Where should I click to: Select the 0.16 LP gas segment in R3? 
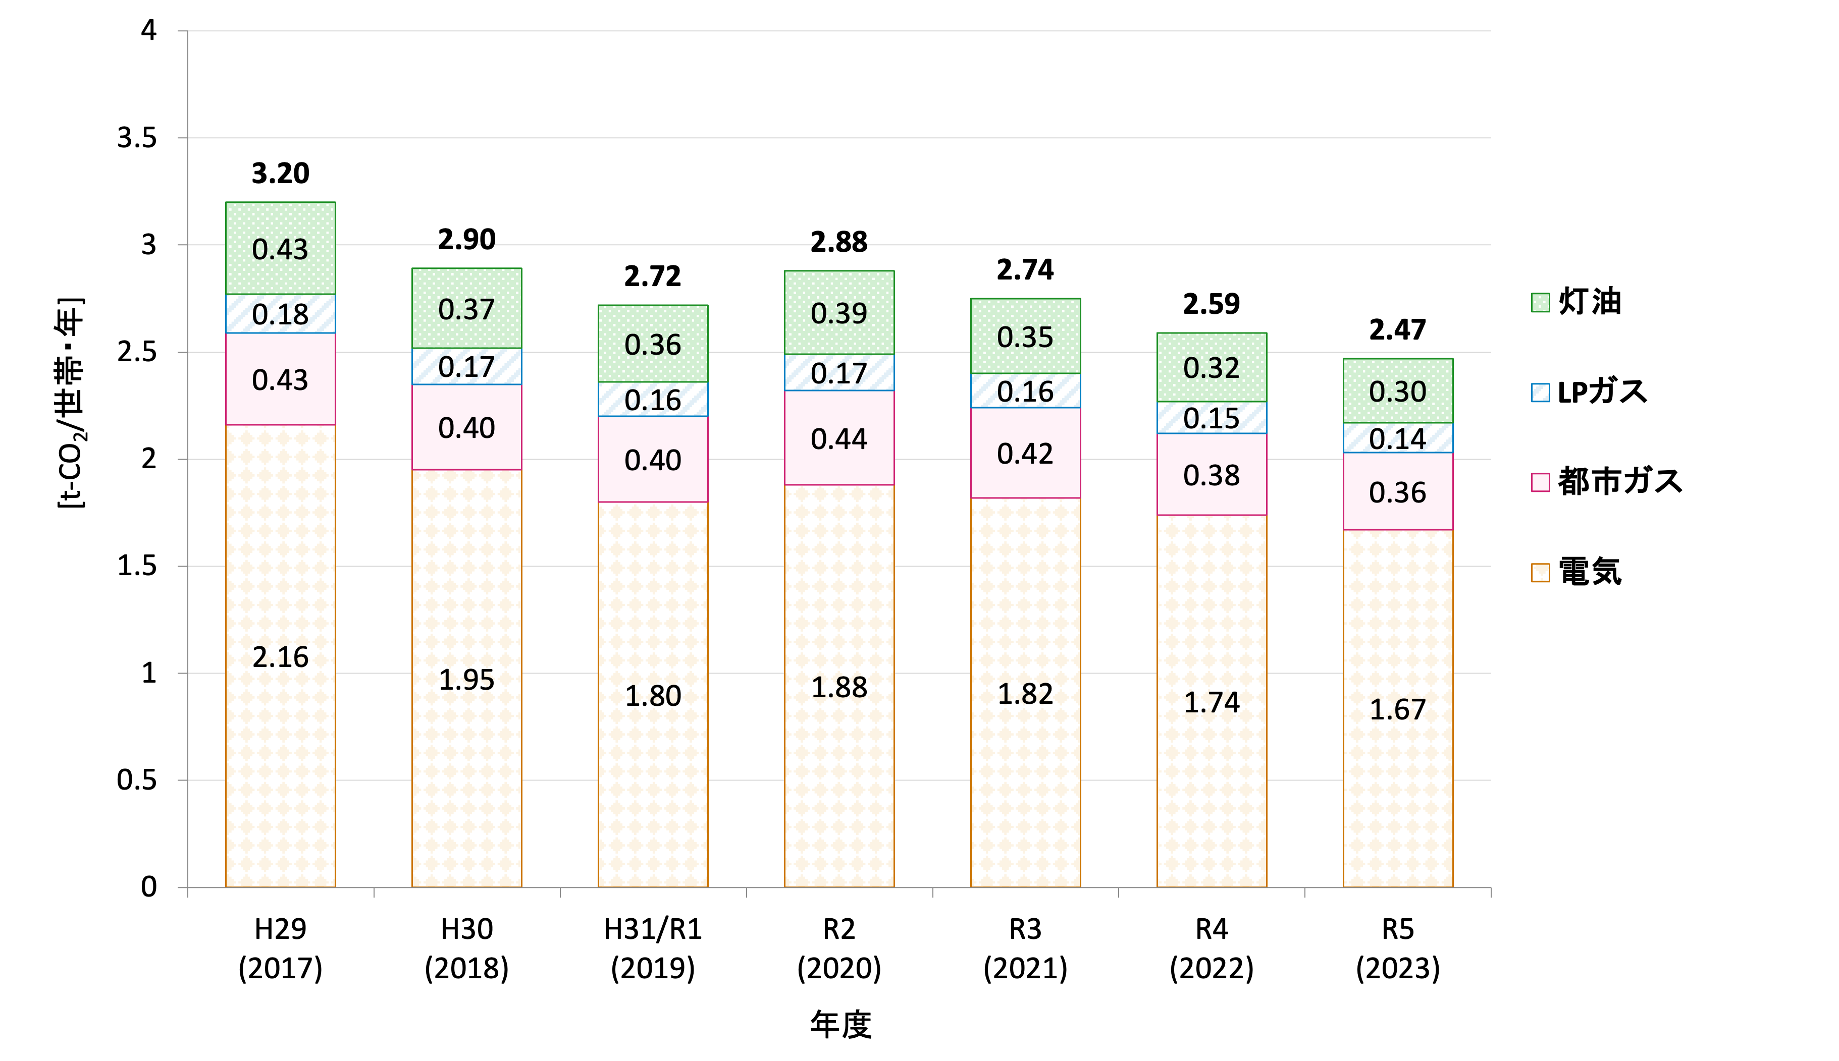click(1025, 392)
